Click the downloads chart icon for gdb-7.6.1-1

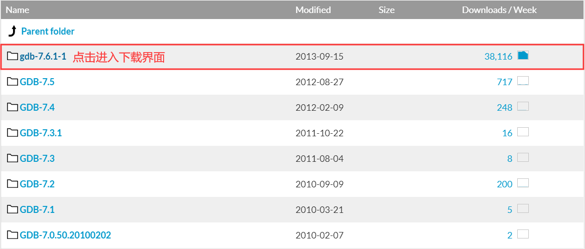point(523,56)
